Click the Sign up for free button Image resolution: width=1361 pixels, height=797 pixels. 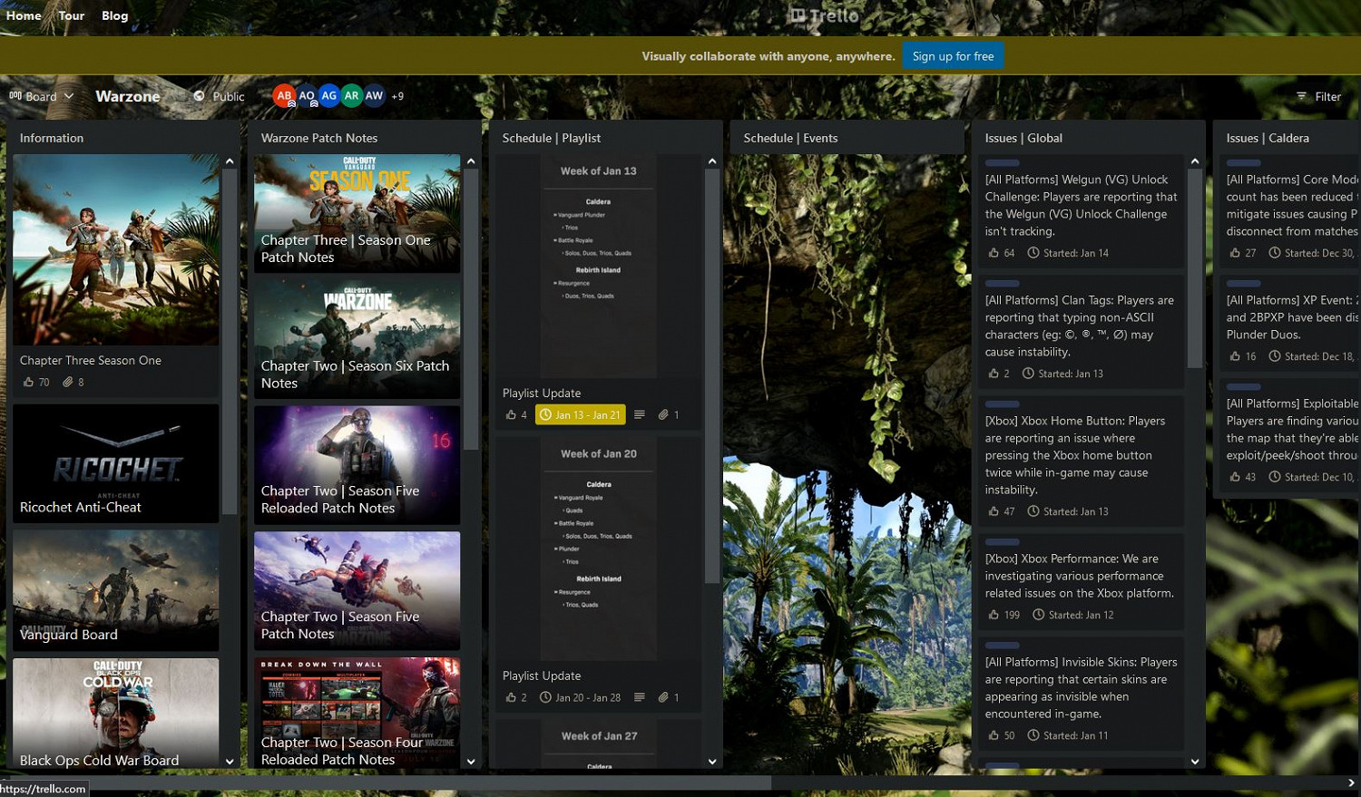953,56
